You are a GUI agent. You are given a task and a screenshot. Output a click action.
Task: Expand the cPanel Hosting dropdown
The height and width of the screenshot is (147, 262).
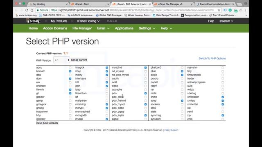(x=88, y=21)
